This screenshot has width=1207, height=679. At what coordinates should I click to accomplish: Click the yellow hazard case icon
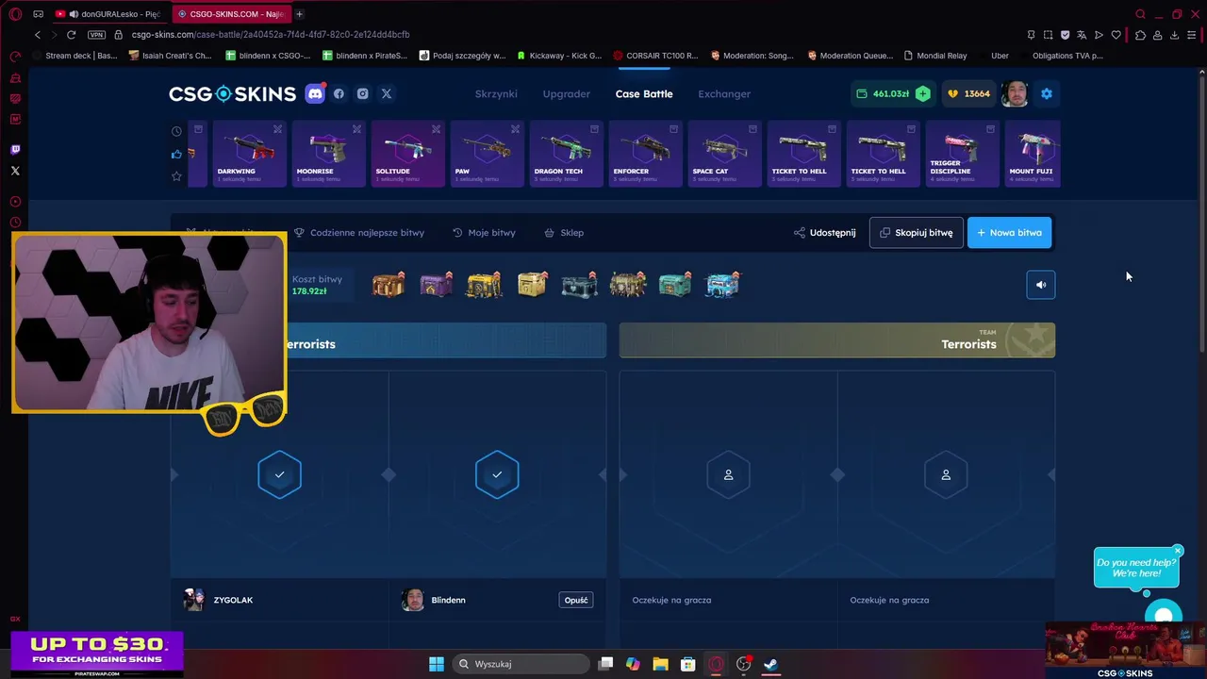click(484, 284)
